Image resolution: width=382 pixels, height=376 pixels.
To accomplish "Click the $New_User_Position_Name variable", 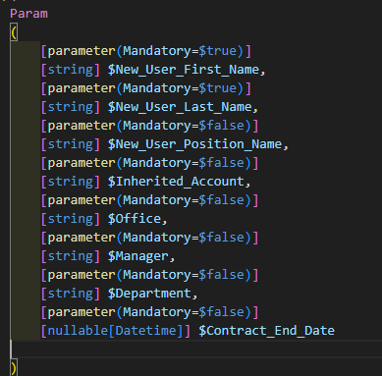I will coord(194,144).
